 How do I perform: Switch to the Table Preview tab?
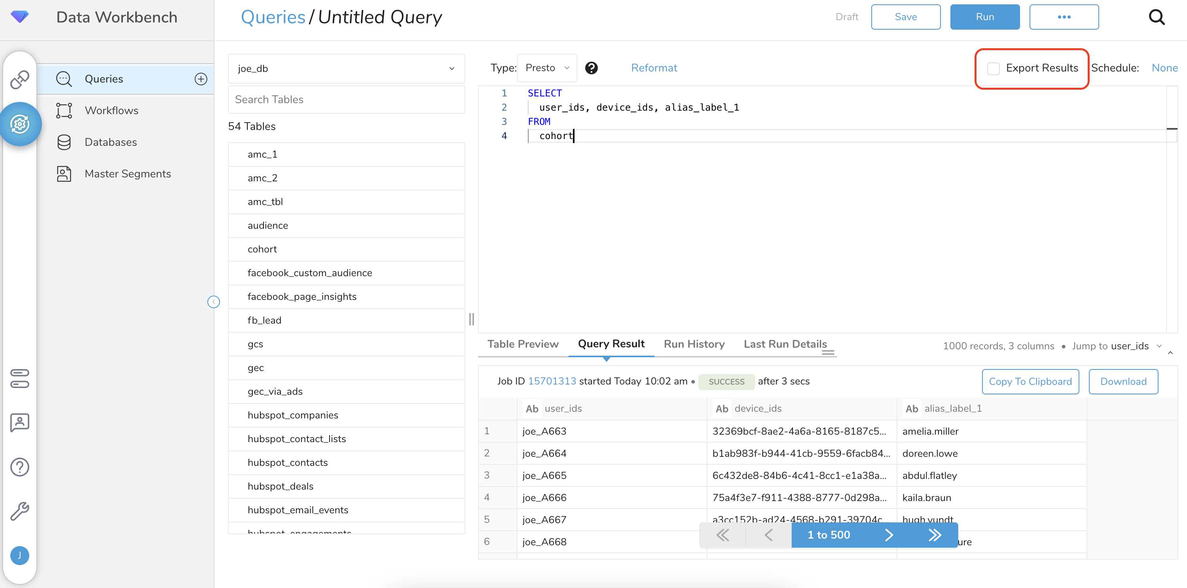pyautogui.click(x=523, y=344)
